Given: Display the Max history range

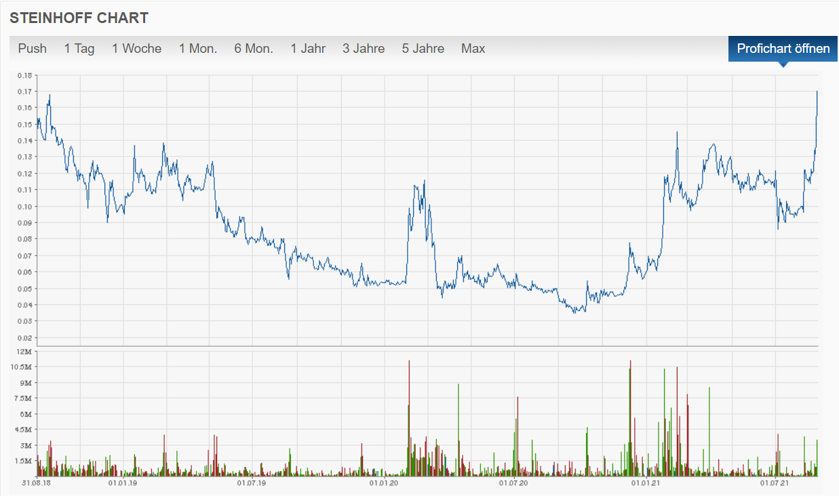Looking at the screenshot, I should tap(473, 48).
